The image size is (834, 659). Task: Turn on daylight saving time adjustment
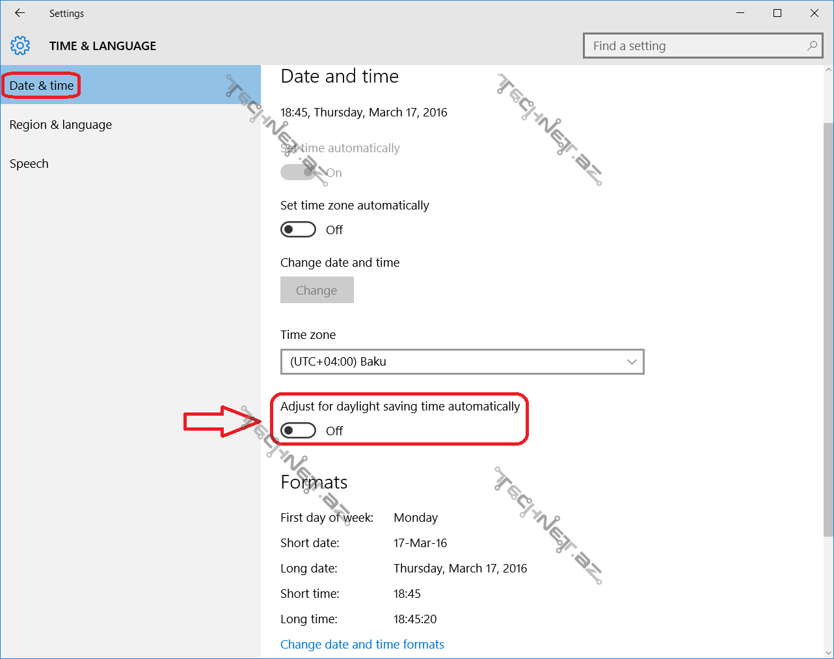tap(298, 431)
